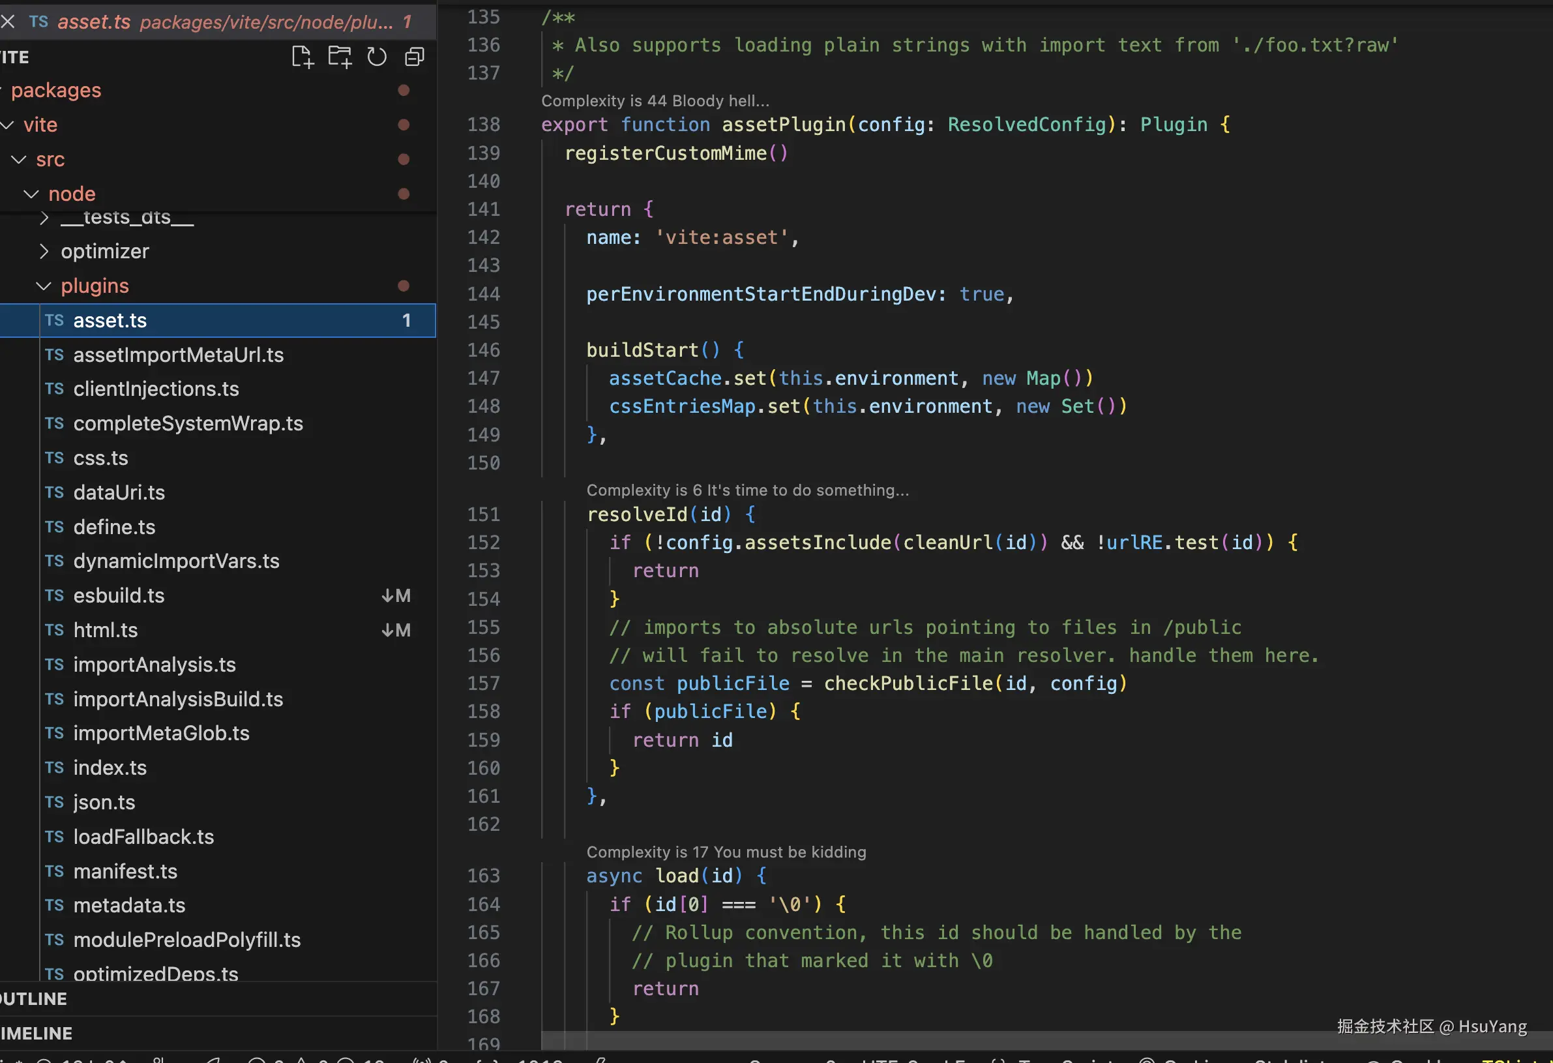1553x1063 pixels.
Task: Open html.ts from the plugins folder
Action: pyautogui.click(x=106, y=630)
